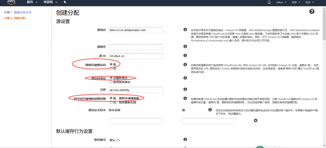Show info for 源路径 field
Screen dimensions: 326x148
(x=185, y=47)
